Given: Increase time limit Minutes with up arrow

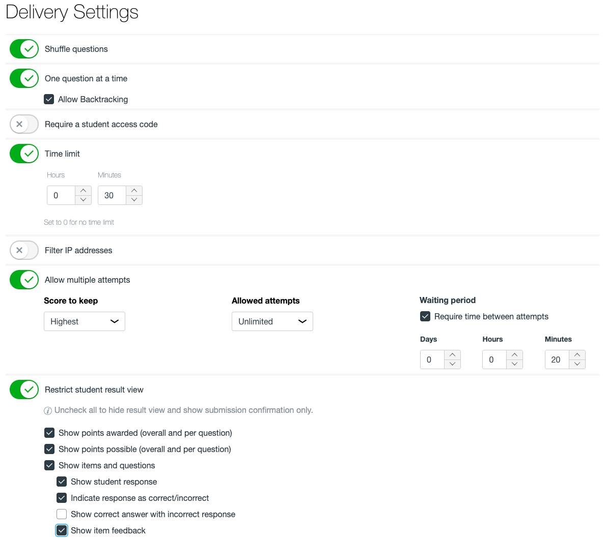Looking at the screenshot, I should 134,191.
